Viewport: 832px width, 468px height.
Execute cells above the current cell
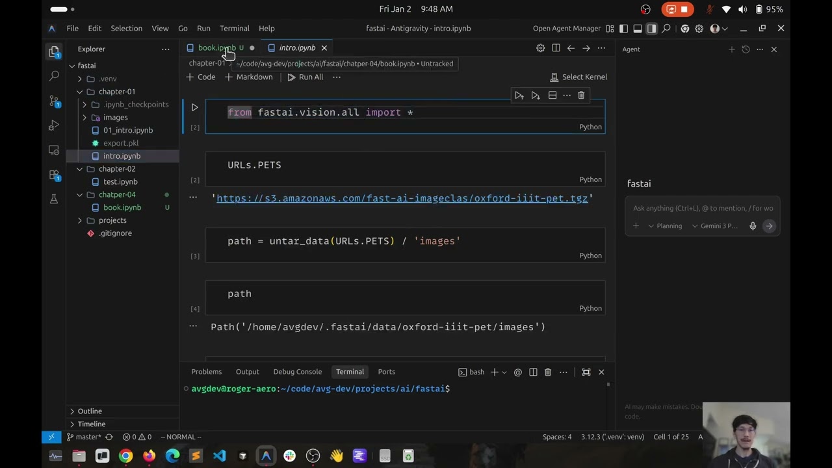point(519,96)
